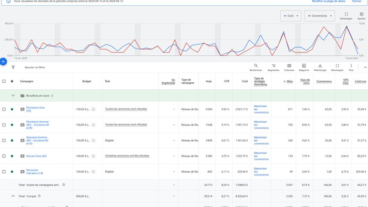Sort by the Clics column header
Viewport: 368px width, 207px height.
coord(289,81)
